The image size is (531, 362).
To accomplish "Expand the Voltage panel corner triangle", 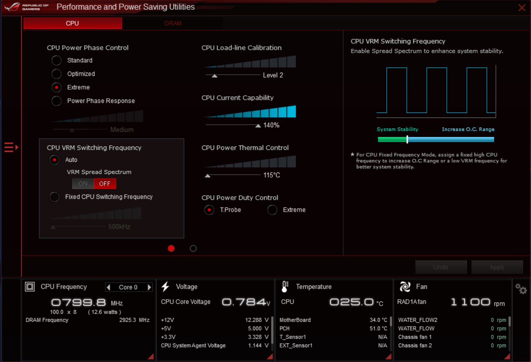I will tap(270, 356).
